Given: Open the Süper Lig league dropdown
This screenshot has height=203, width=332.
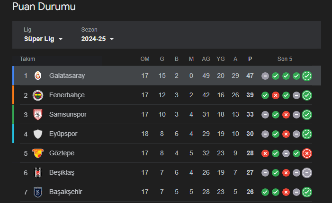Looking at the screenshot, I should tap(44, 39).
